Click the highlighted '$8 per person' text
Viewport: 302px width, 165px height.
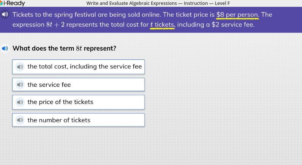(237, 15)
